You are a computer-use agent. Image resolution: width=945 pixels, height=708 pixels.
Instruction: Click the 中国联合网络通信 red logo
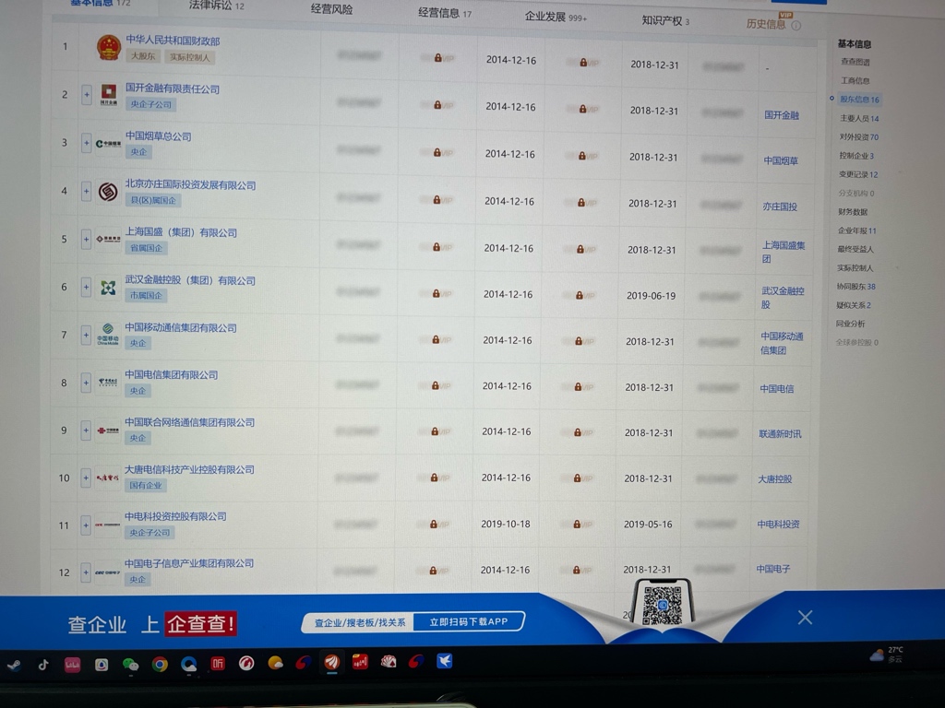[x=108, y=431]
